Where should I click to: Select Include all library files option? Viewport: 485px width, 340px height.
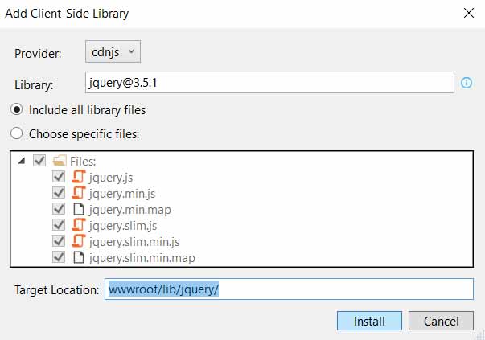[x=16, y=109]
